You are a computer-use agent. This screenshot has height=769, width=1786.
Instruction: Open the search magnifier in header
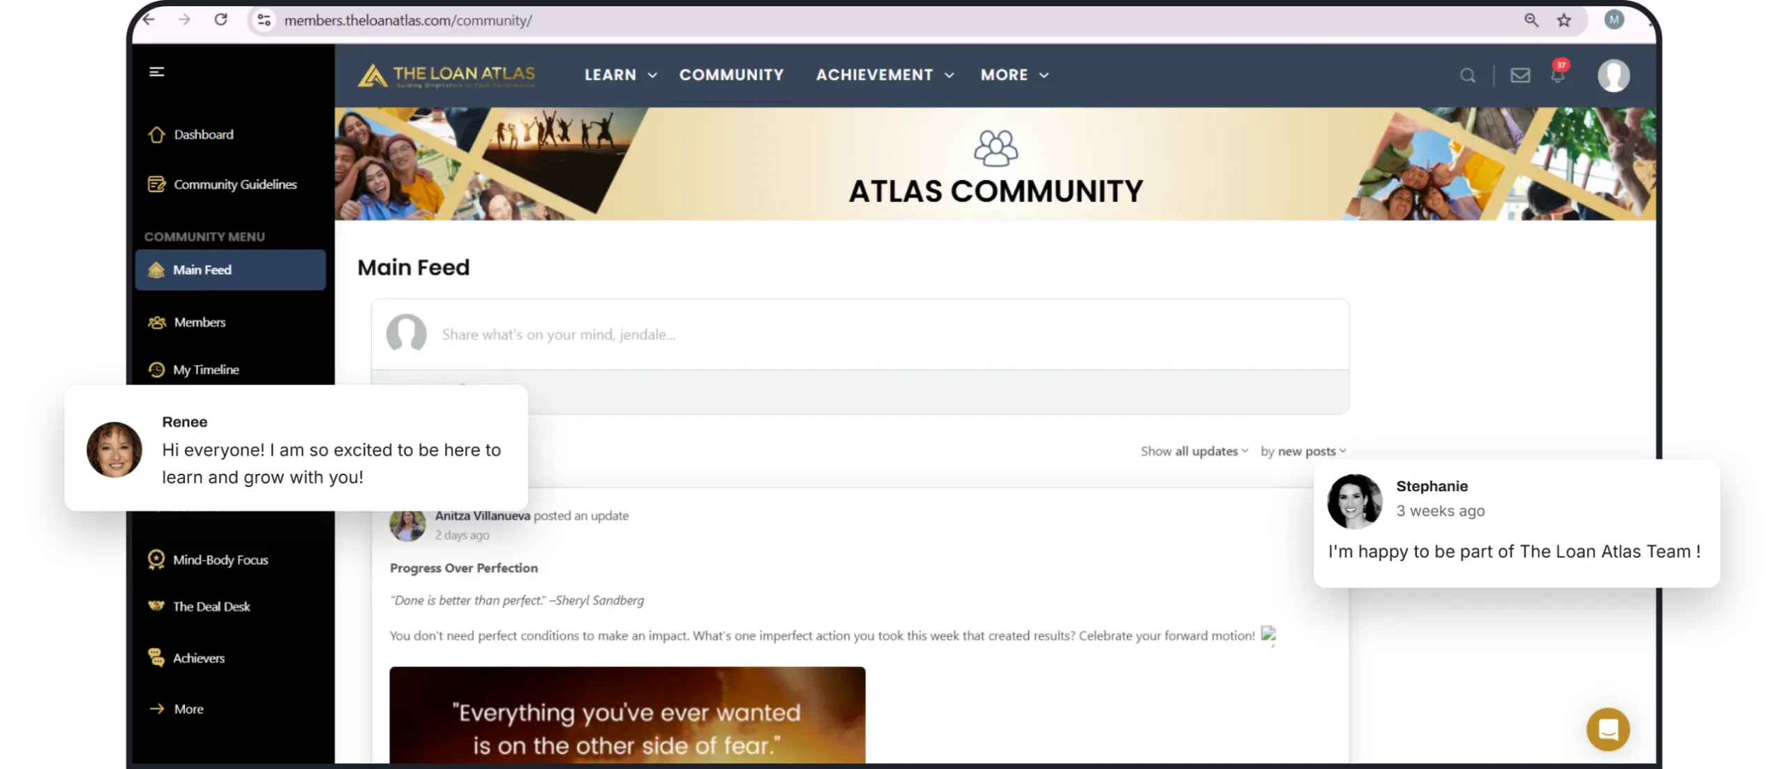tap(1467, 75)
